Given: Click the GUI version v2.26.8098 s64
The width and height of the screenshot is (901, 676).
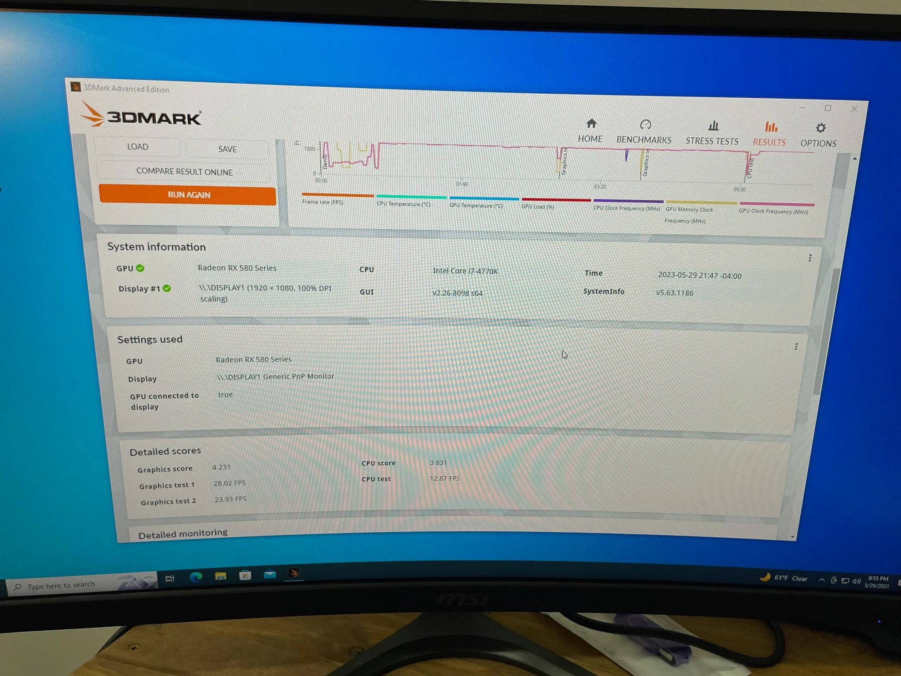Looking at the screenshot, I should click(x=458, y=293).
